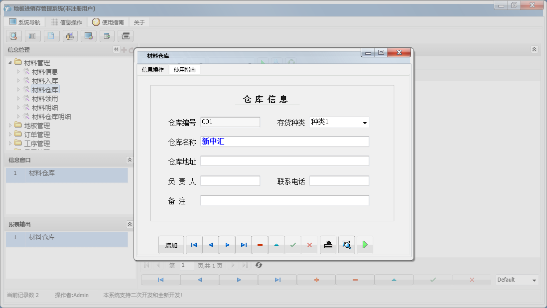The height and width of the screenshot is (308, 547).
Task: Collapse the 材料管理 folder in the tree
Action: pos(10,62)
